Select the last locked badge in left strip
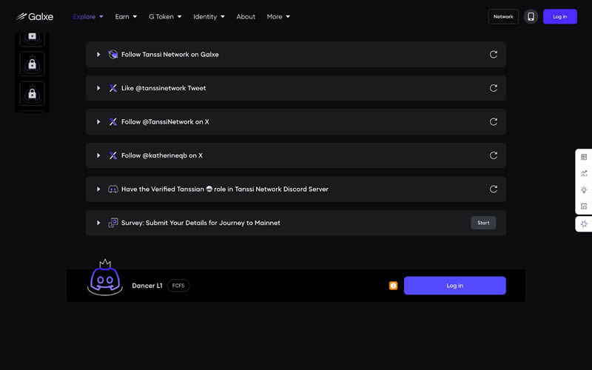Image resolution: width=592 pixels, height=370 pixels. pyautogui.click(x=32, y=93)
